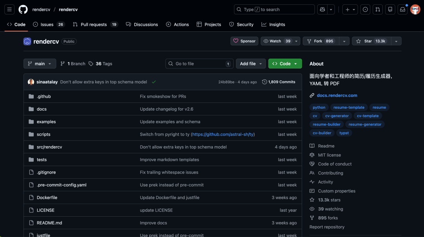Viewport: 424px width, 237px height.
Task: Open the Dockerfile file
Action: pyautogui.click(x=47, y=197)
